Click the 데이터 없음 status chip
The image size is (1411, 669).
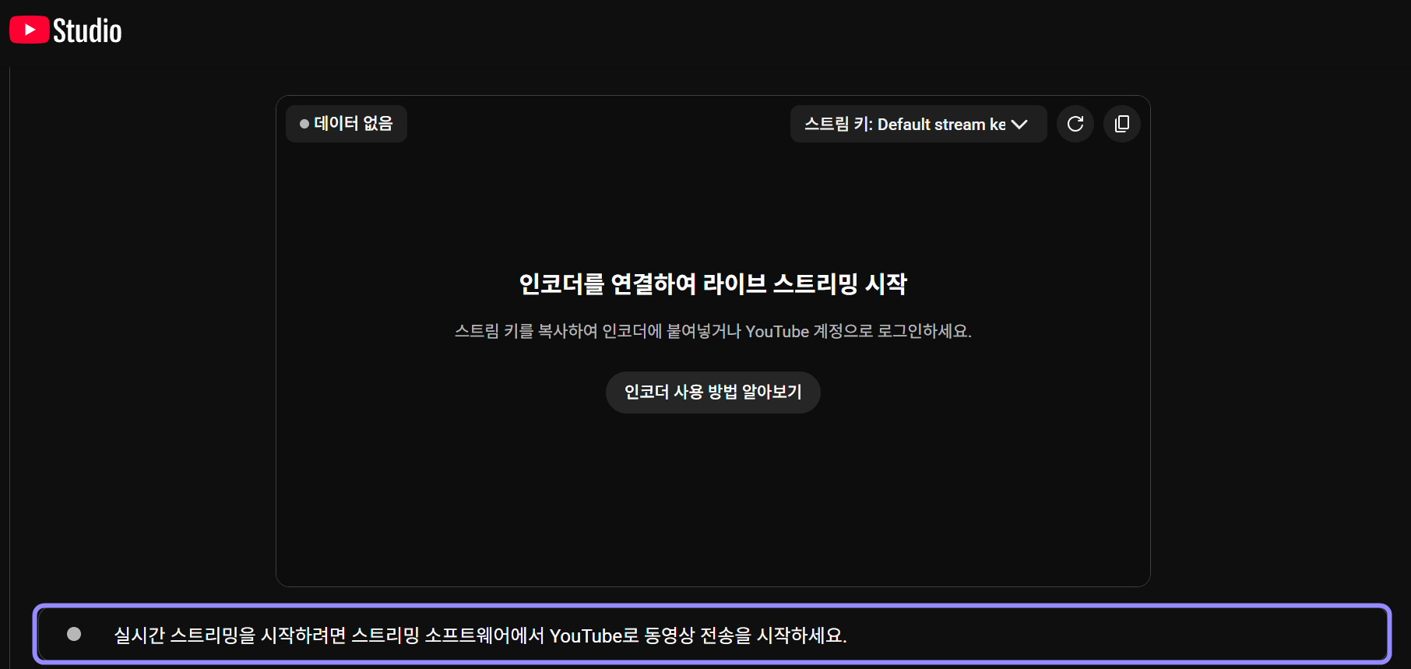[x=347, y=124]
